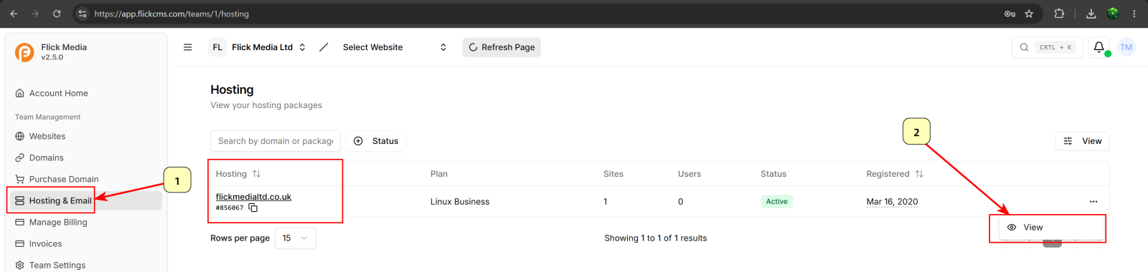Click the address bar URL
This screenshot has width=1148, height=272.
[171, 14]
